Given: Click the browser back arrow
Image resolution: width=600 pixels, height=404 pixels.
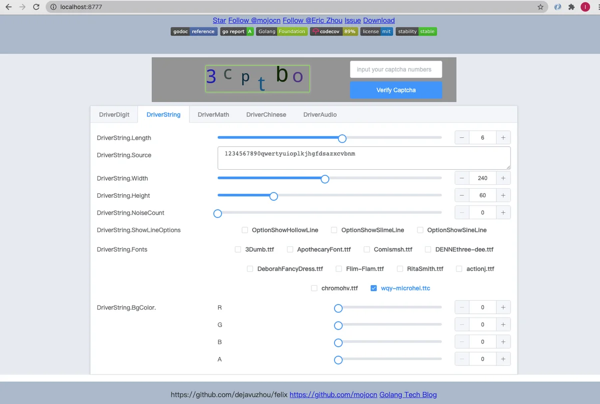Looking at the screenshot, I should [8, 7].
